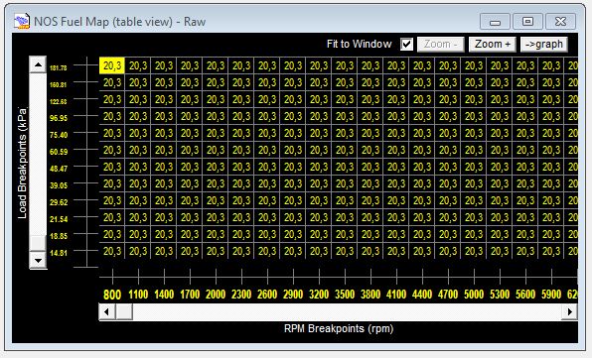The image size is (592, 358).
Task: Click the vertical scrollbar down arrow
Action: (x=38, y=260)
